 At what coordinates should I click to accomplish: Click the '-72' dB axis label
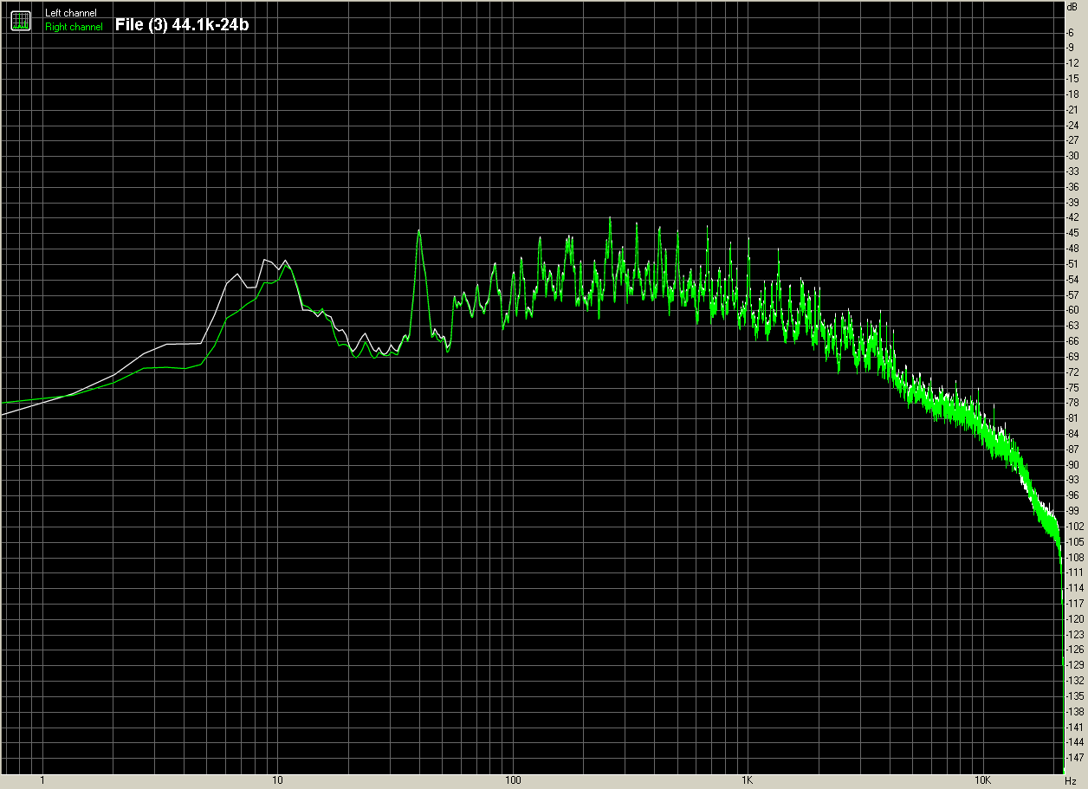[1073, 372]
